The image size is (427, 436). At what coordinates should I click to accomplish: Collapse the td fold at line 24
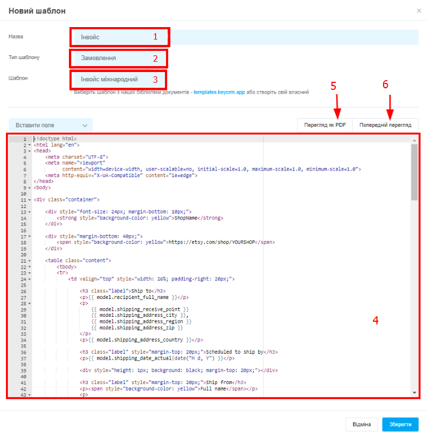tap(29, 279)
